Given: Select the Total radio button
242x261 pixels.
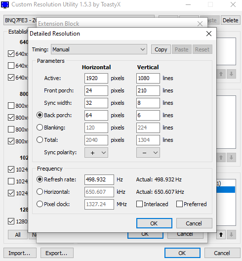Looking at the screenshot, I should point(40,140).
